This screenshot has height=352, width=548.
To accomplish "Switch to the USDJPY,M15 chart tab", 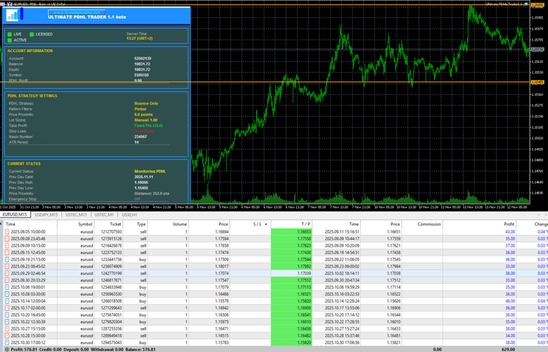I will click(46, 215).
